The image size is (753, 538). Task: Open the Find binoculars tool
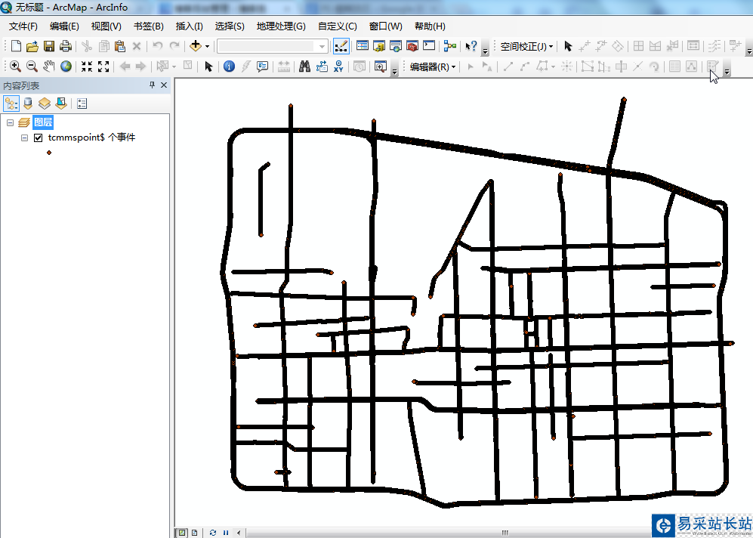tap(304, 66)
